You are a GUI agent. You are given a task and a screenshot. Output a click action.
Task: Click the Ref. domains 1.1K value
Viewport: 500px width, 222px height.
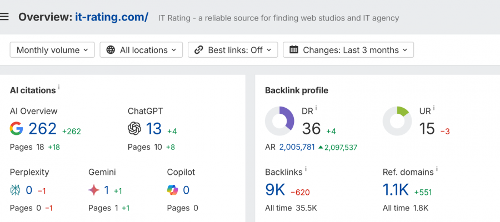click(396, 190)
